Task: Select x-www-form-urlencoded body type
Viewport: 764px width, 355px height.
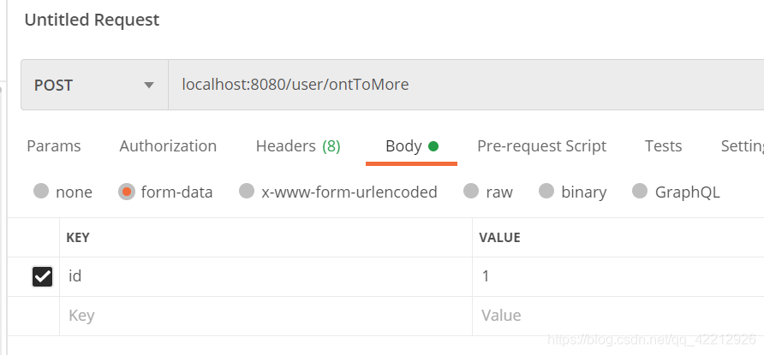Action: coord(247,192)
